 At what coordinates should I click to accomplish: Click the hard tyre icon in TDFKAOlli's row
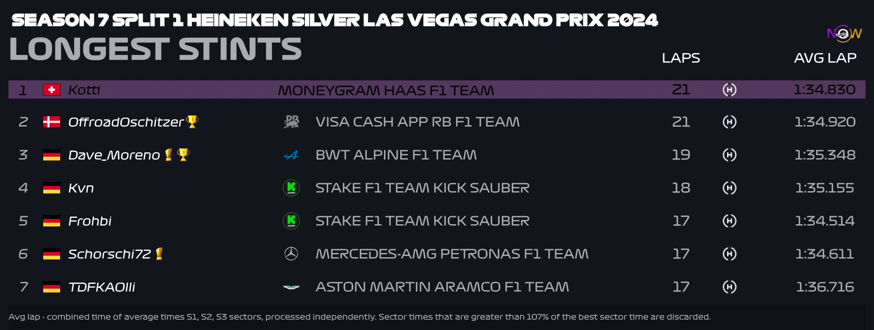pyautogui.click(x=730, y=287)
